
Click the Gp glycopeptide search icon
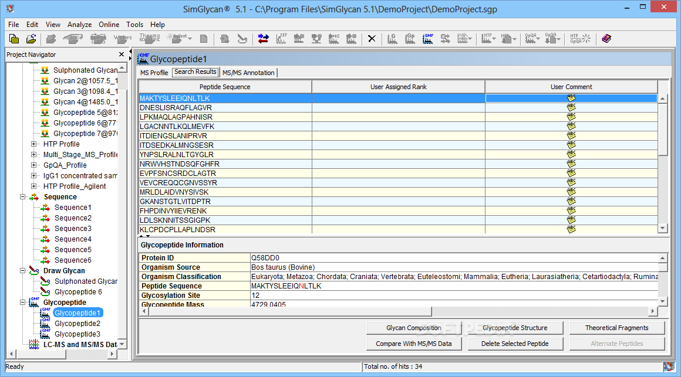(x=410, y=39)
